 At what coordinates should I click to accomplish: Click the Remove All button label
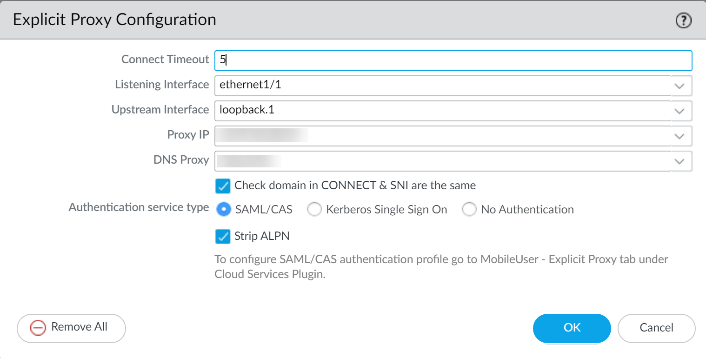[x=79, y=327]
